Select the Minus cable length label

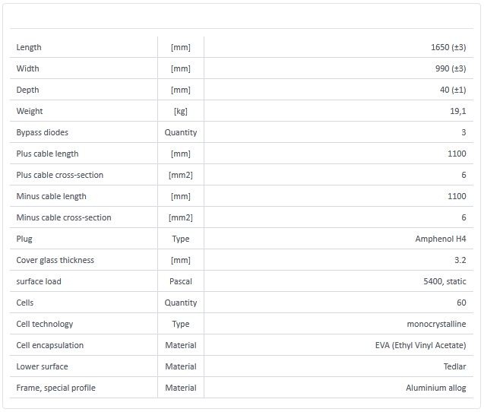coord(51,196)
